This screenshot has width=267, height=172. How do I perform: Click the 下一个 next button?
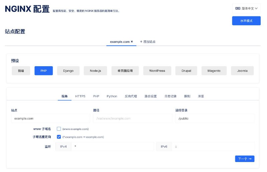pyautogui.click(x=244, y=159)
